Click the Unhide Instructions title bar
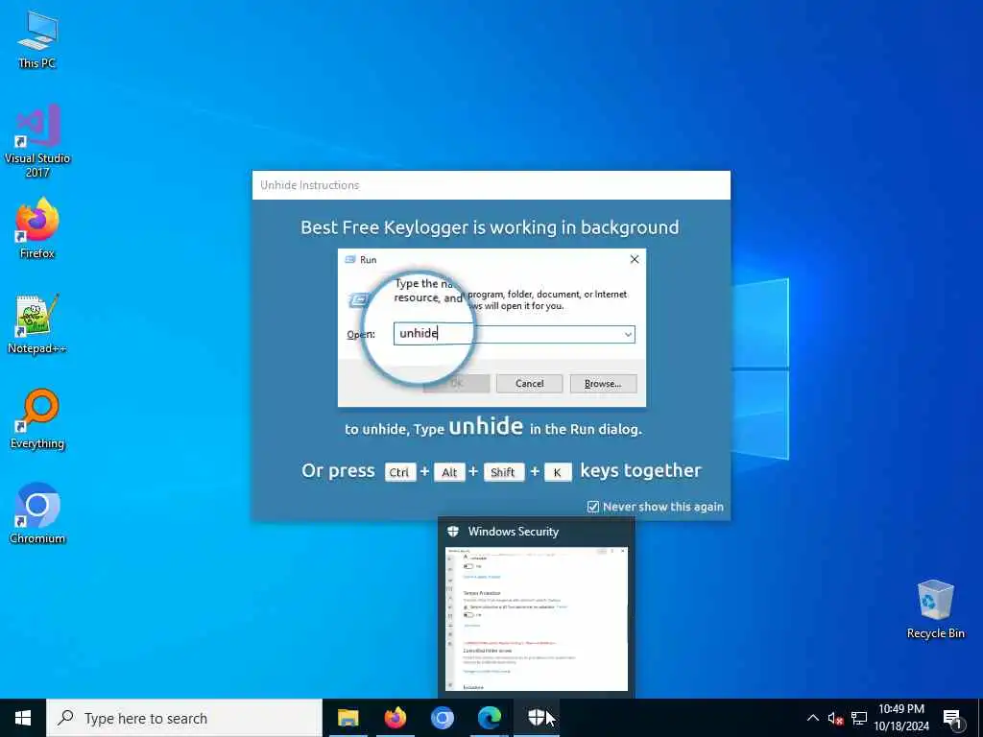983x737 pixels. 491,185
